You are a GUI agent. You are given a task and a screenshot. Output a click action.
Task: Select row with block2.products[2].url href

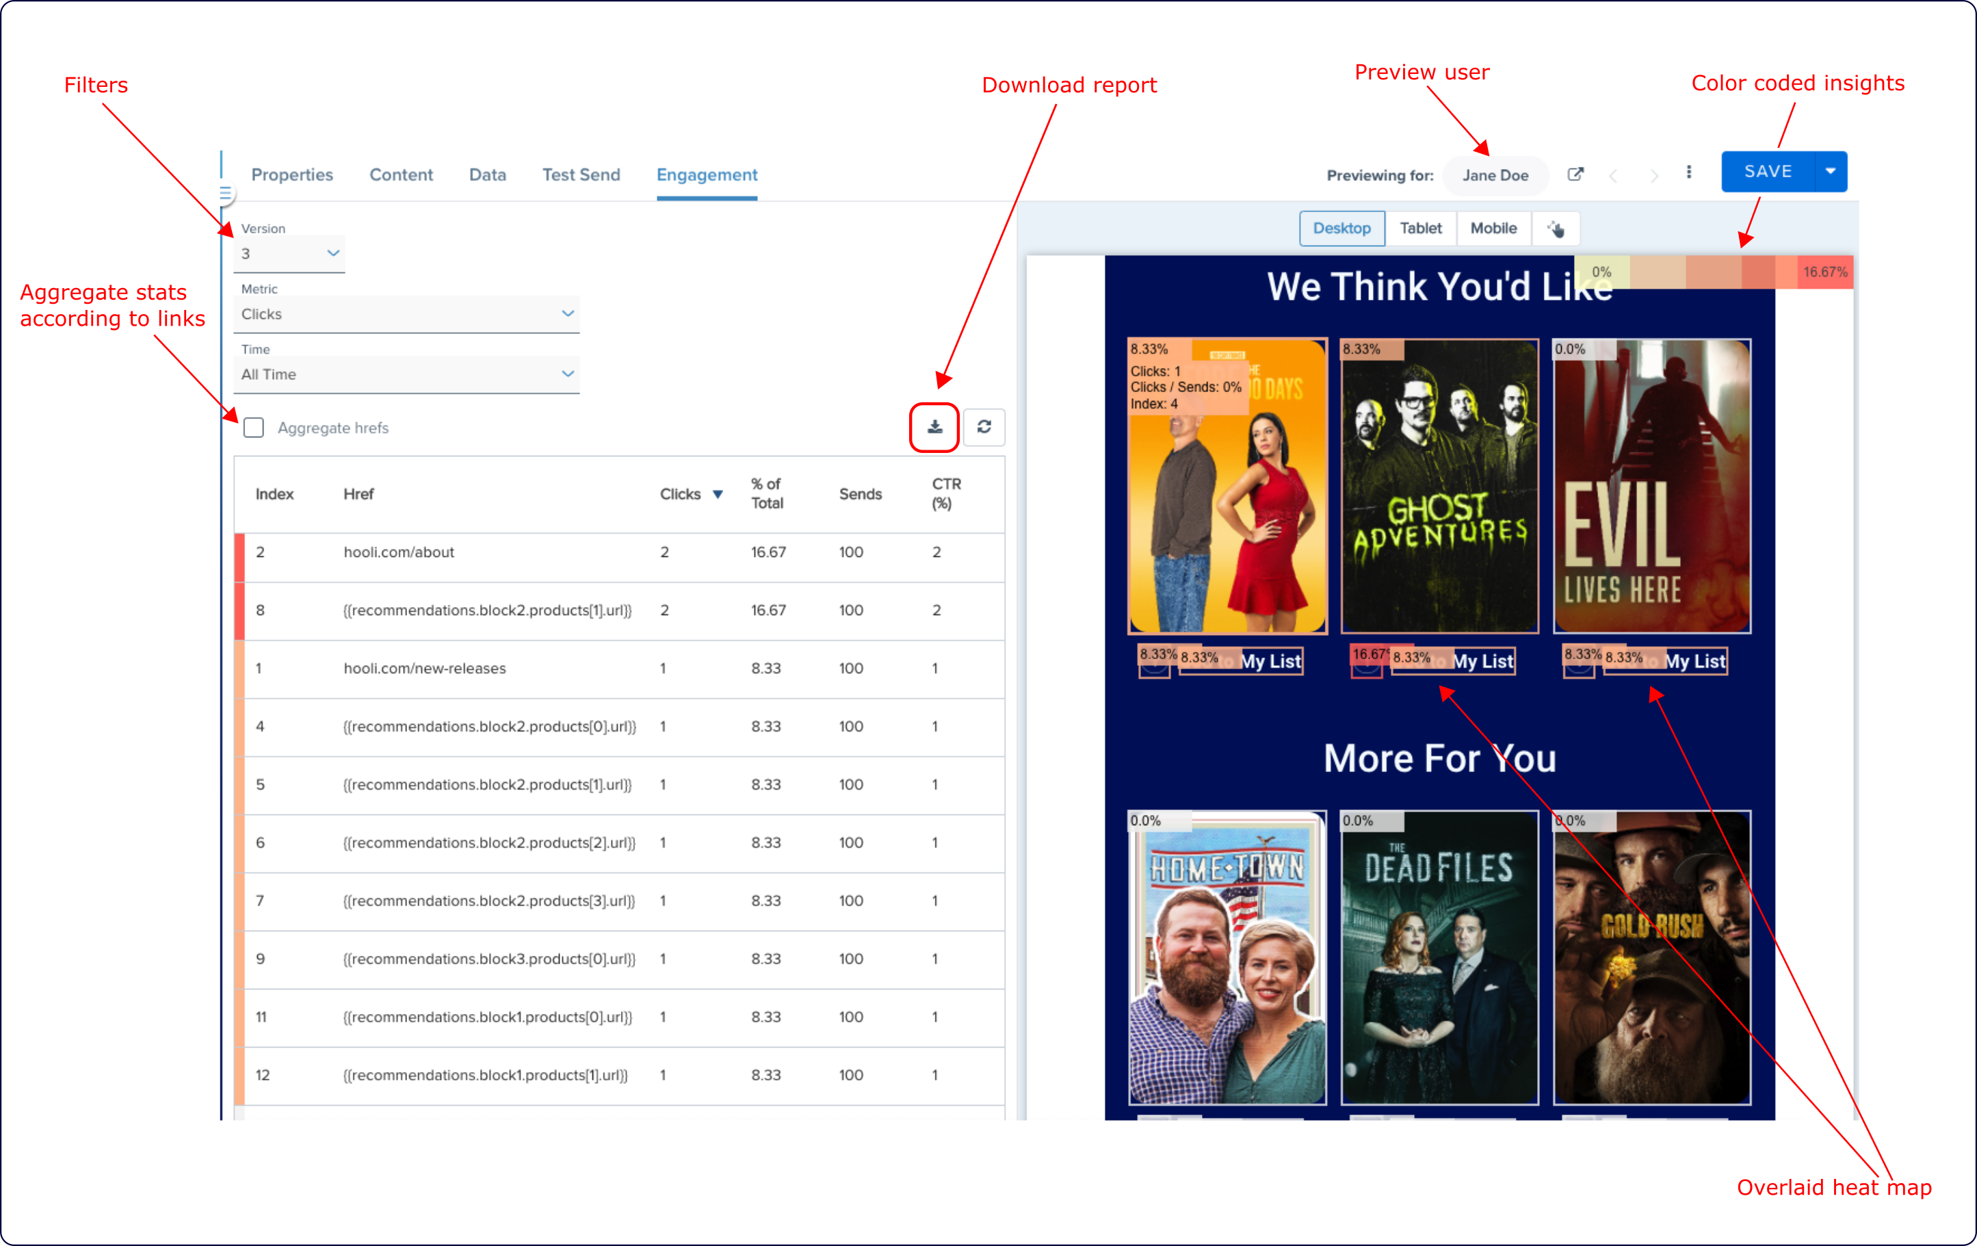pos(619,843)
